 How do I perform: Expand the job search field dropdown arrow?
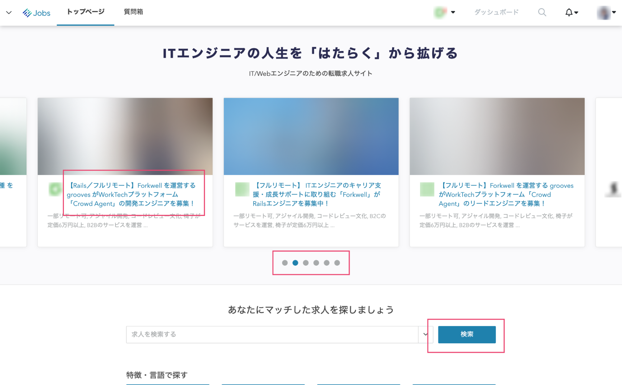tap(425, 335)
